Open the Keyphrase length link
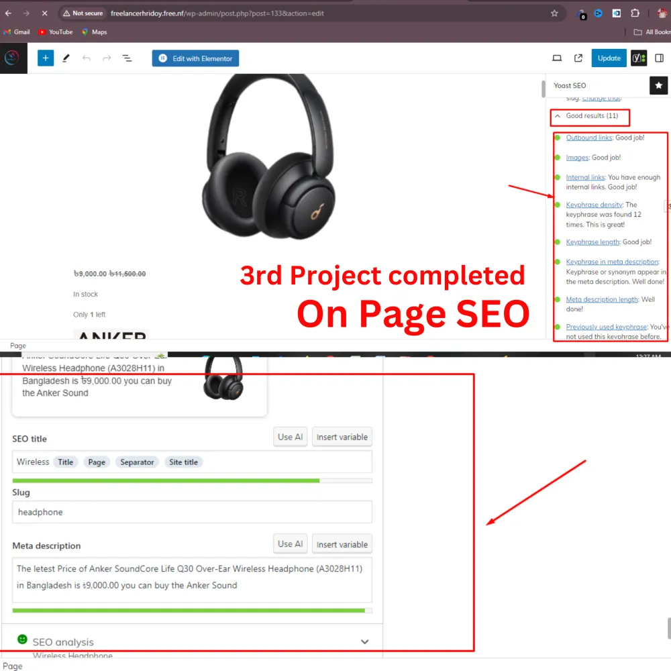 [x=592, y=242]
